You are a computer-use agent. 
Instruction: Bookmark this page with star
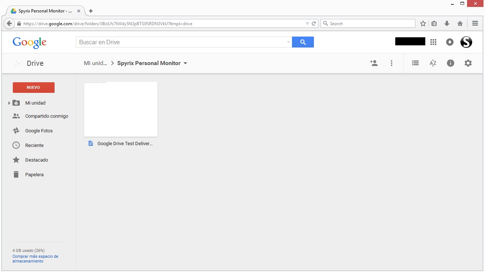tap(423, 23)
